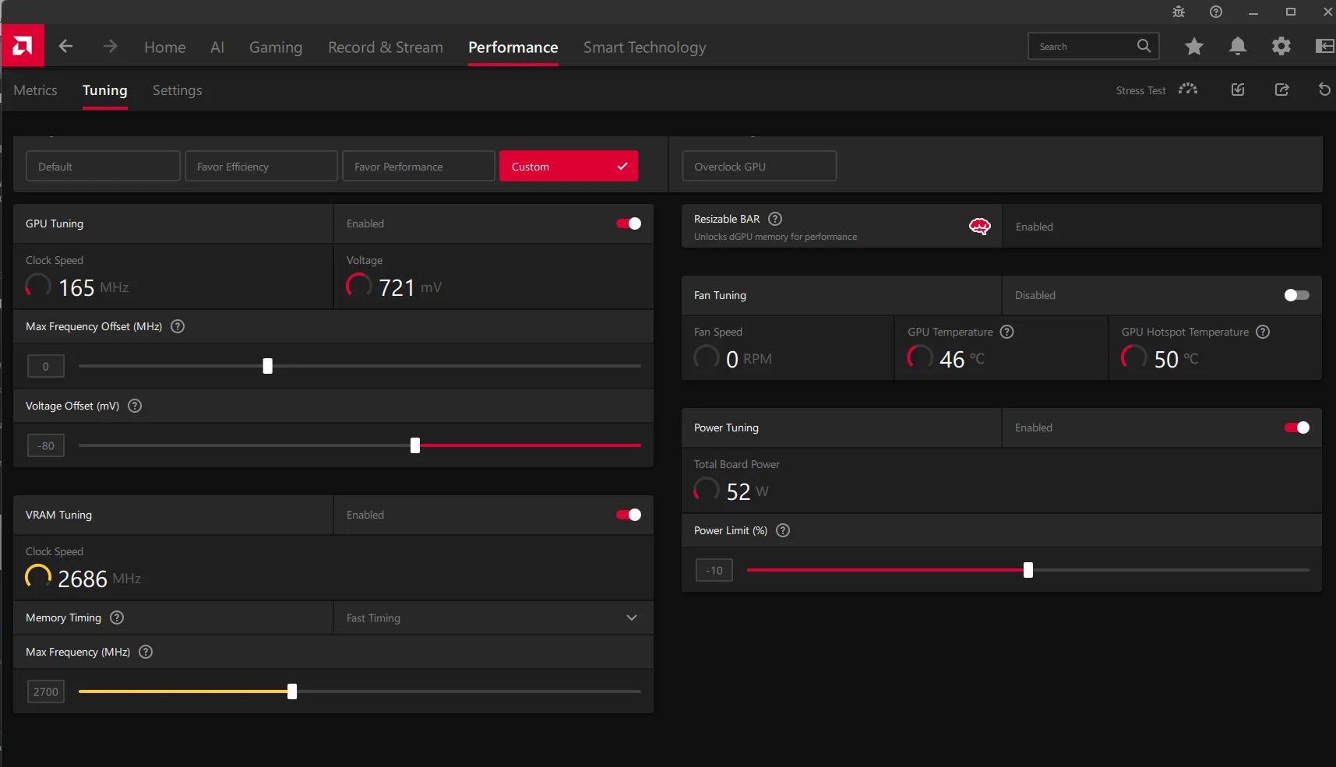
Task: Click the red brain icon beside Resizable BAR
Action: pyautogui.click(x=979, y=227)
